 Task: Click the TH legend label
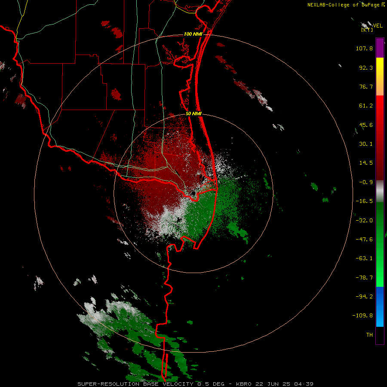click(x=369, y=335)
